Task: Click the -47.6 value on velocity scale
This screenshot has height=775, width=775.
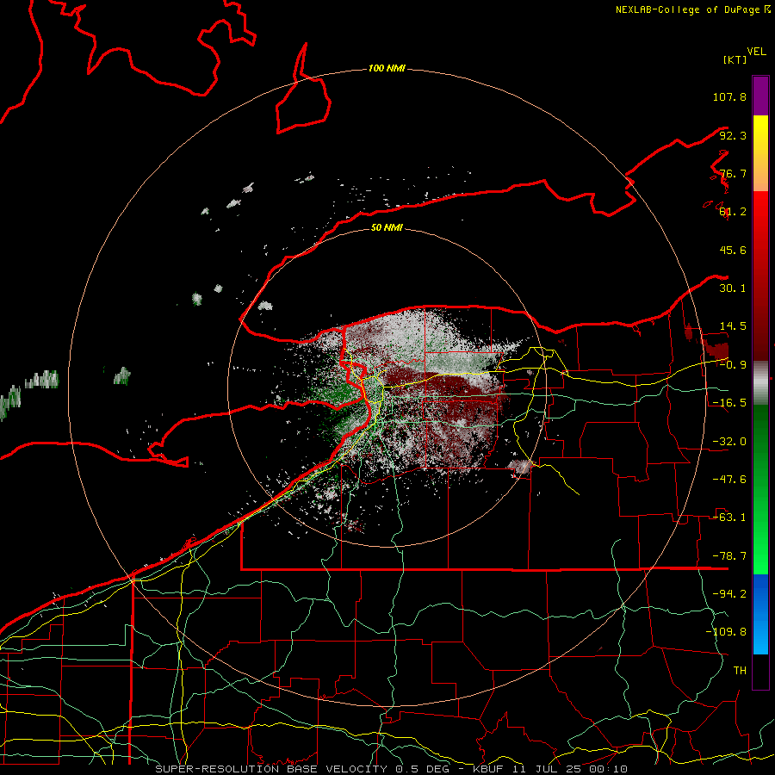Action: (x=729, y=480)
